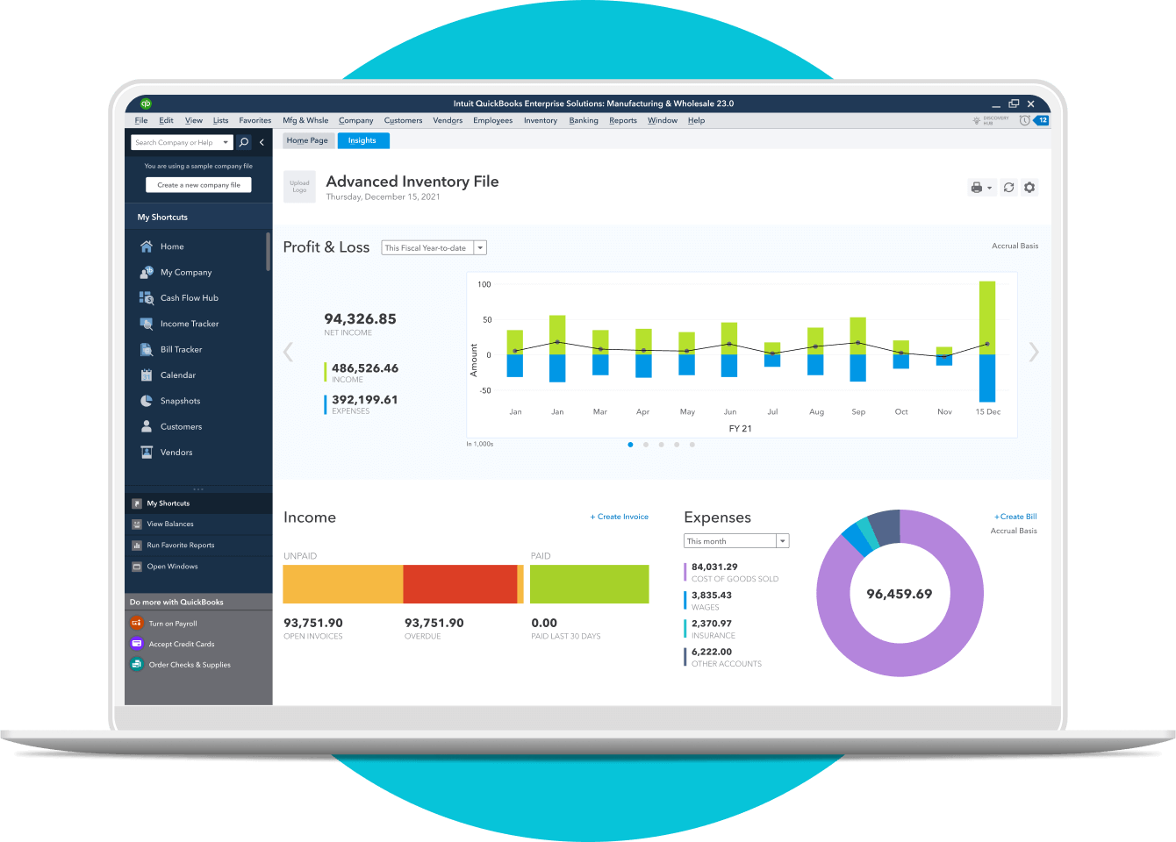Image resolution: width=1176 pixels, height=842 pixels.
Task: Open Bill Tracker icon
Action: click(147, 349)
